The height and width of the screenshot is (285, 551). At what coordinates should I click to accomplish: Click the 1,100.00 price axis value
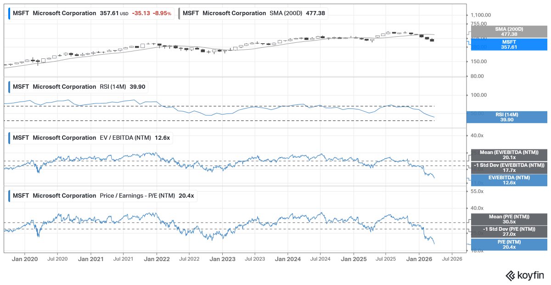(x=482, y=15)
